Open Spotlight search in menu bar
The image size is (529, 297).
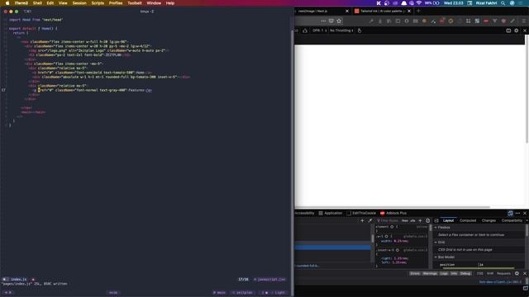[x=503, y=3]
